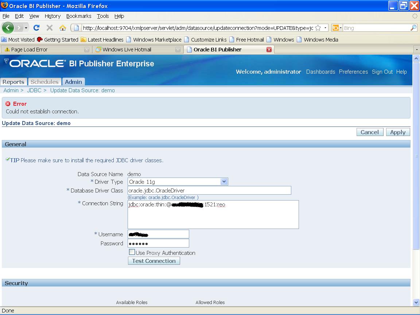Go to the Home page icon
This screenshot has width=420, height=315.
tap(63, 28)
